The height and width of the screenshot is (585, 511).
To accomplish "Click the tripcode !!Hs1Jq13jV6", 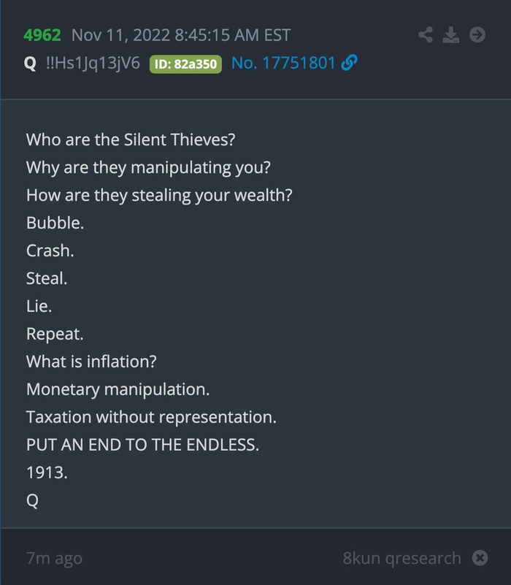I will [x=93, y=64].
